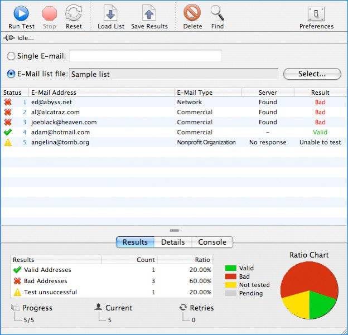Click the Delete toolbar icon

tap(192, 13)
